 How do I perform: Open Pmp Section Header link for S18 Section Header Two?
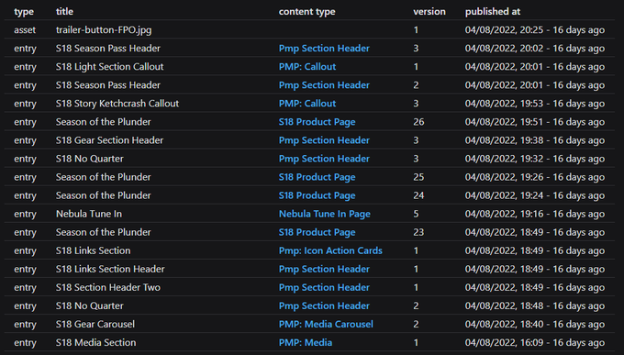(324, 287)
